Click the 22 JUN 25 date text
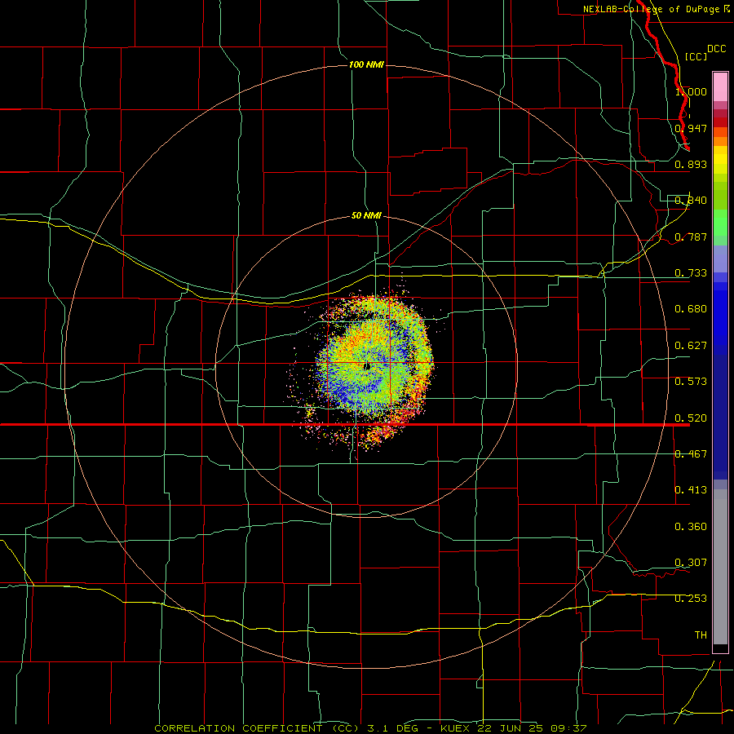This screenshot has height=734, width=734. (511, 728)
